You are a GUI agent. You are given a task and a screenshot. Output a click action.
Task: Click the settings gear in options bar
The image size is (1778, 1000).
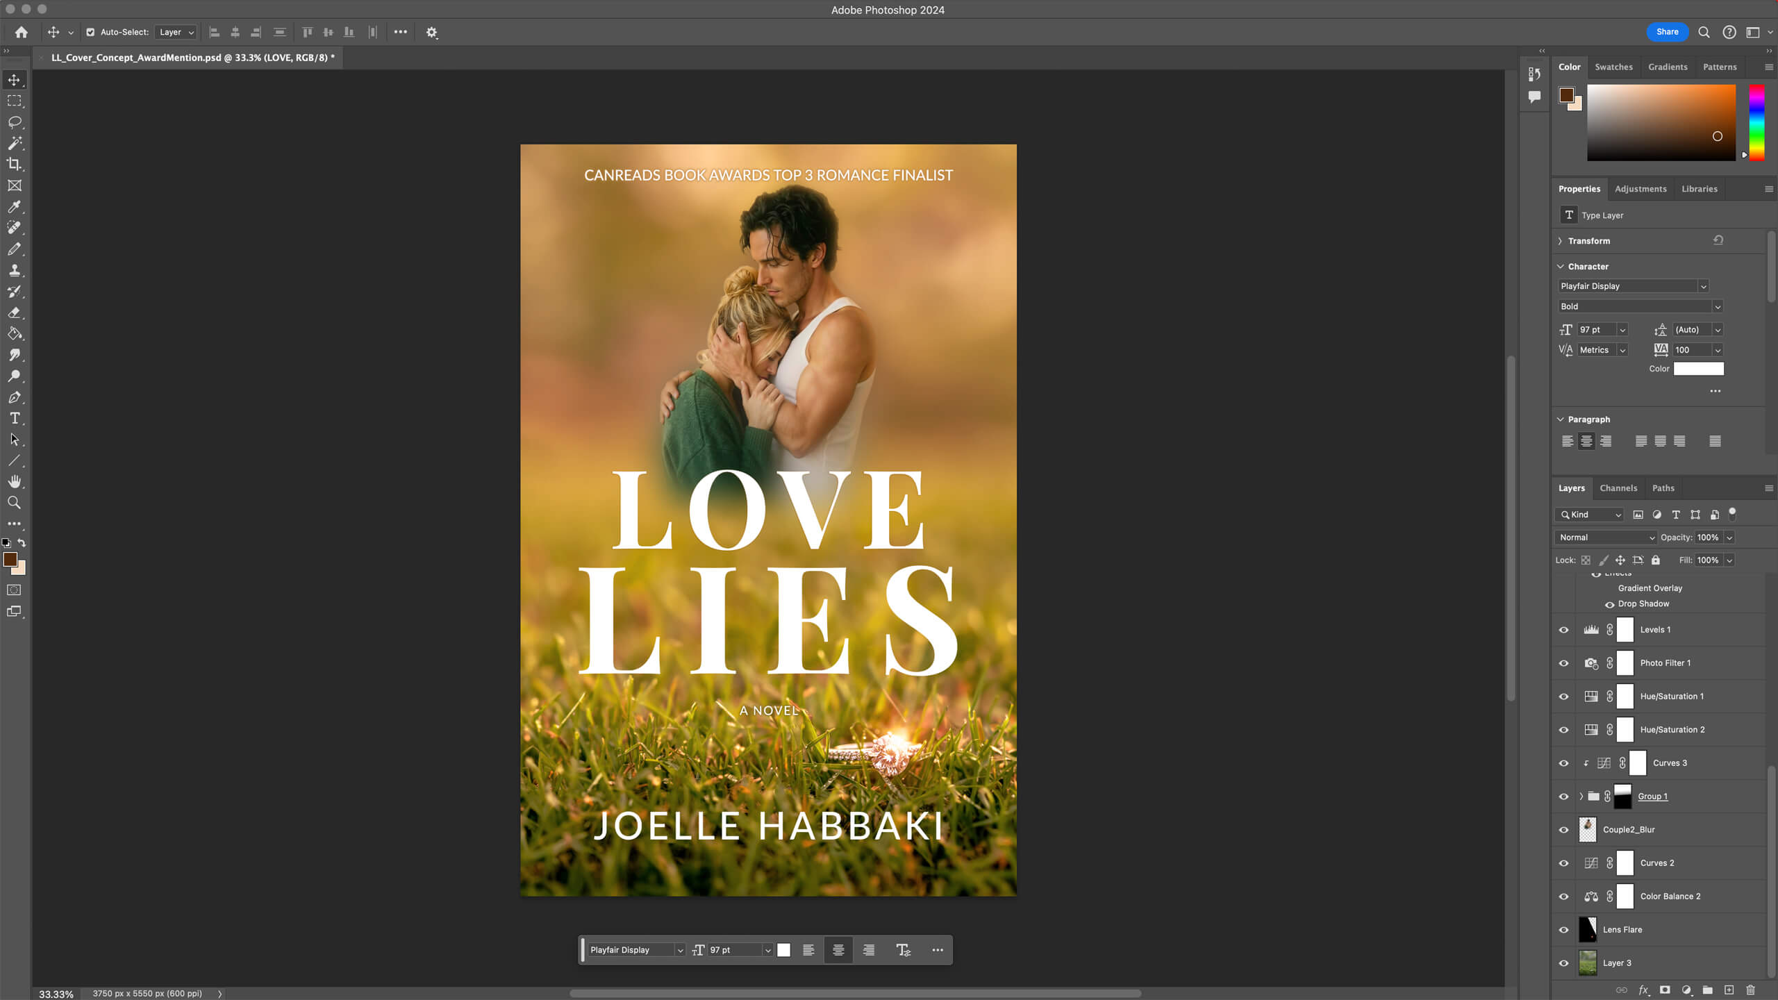(431, 32)
